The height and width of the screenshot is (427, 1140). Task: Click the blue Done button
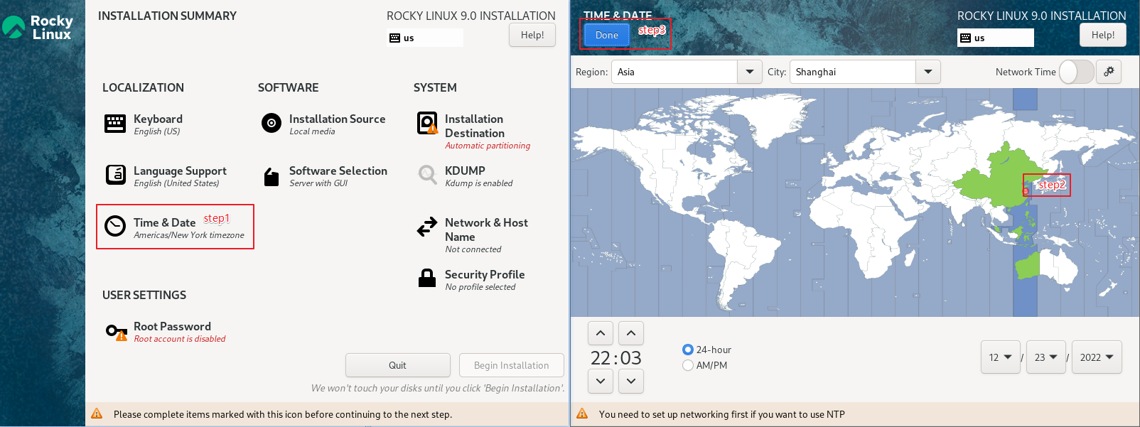click(607, 35)
